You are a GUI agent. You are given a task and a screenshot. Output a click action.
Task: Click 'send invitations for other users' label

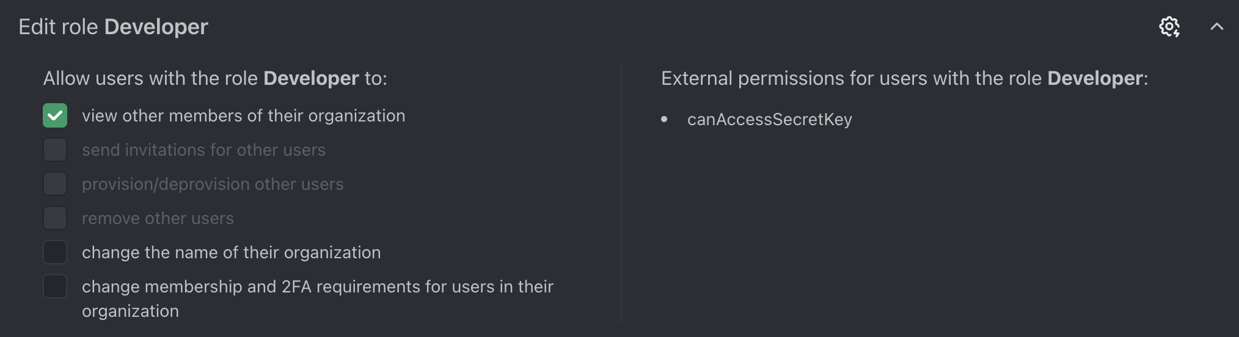[203, 150]
